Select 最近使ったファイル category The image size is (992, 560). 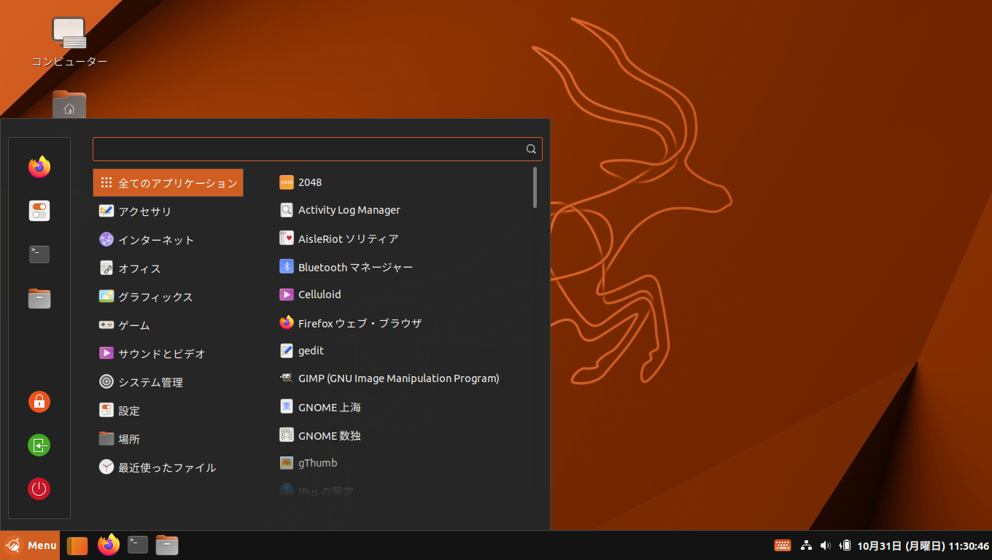168,467
